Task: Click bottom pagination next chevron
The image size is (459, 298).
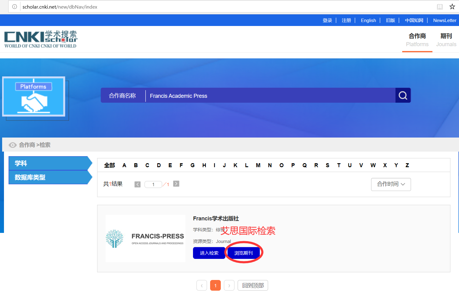Action: (x=229, y=285)
